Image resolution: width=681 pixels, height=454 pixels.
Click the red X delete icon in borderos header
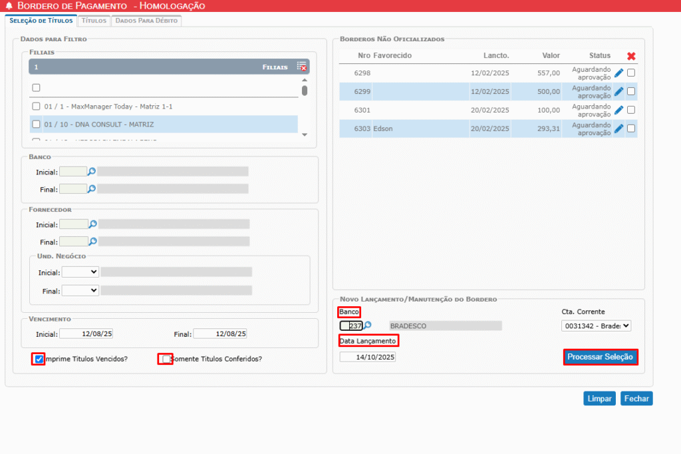pyautogui.click(x=631, y=56)
